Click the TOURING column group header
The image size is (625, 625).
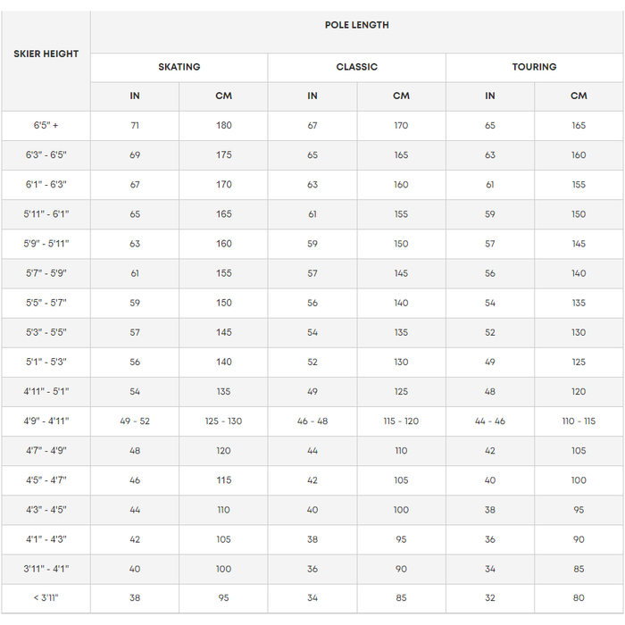(535, 67)
